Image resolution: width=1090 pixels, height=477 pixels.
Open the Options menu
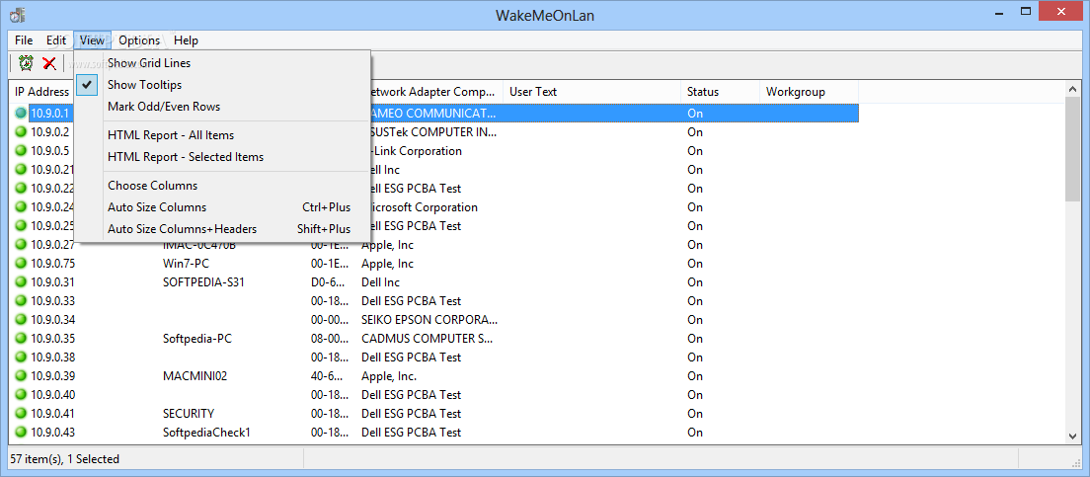click(x=139, y=40)
